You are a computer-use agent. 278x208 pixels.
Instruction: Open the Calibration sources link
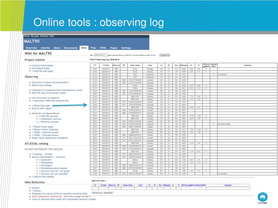pos(51,119)
